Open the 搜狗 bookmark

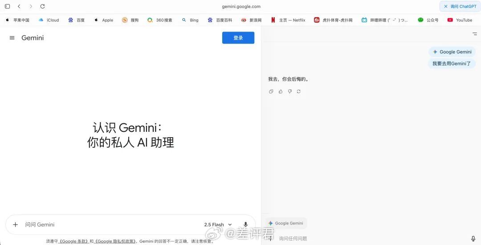pyautogui.click(x=130, y=20)
